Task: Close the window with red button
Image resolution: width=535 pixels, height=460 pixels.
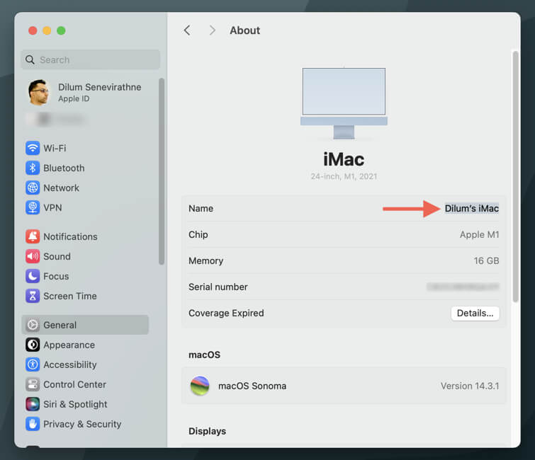Action: 33,30
